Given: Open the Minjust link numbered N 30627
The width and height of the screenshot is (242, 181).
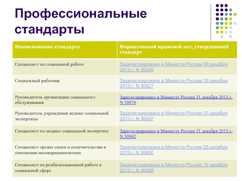Looking at the screenshot, I should coord(173,83).
